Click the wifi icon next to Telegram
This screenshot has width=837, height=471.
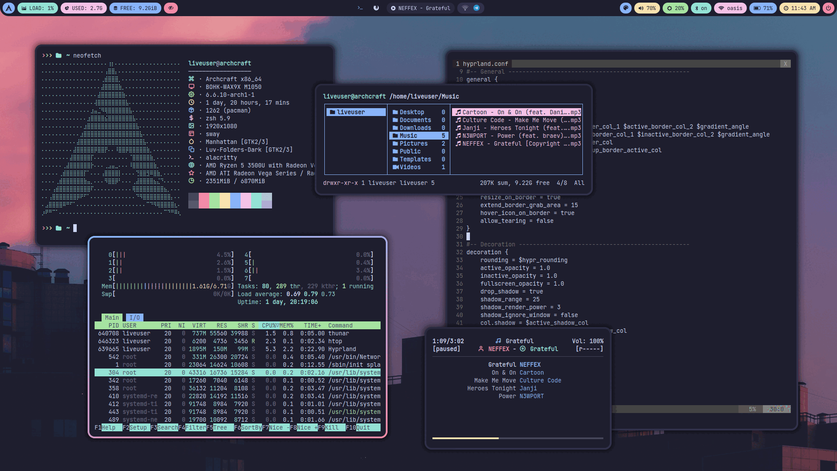pyautogui.click(x=465, y=8)
